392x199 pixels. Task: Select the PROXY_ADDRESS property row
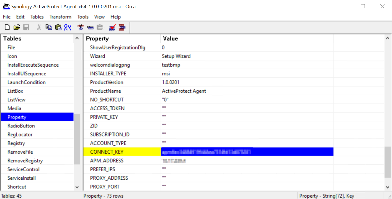pyautogui.click(x=122, y=178)
